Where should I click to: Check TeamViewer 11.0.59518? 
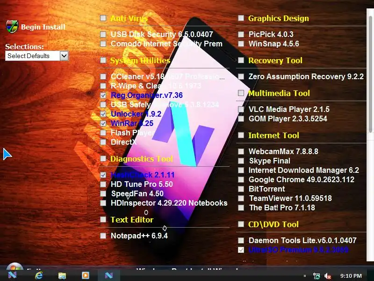tap(241, 198)
